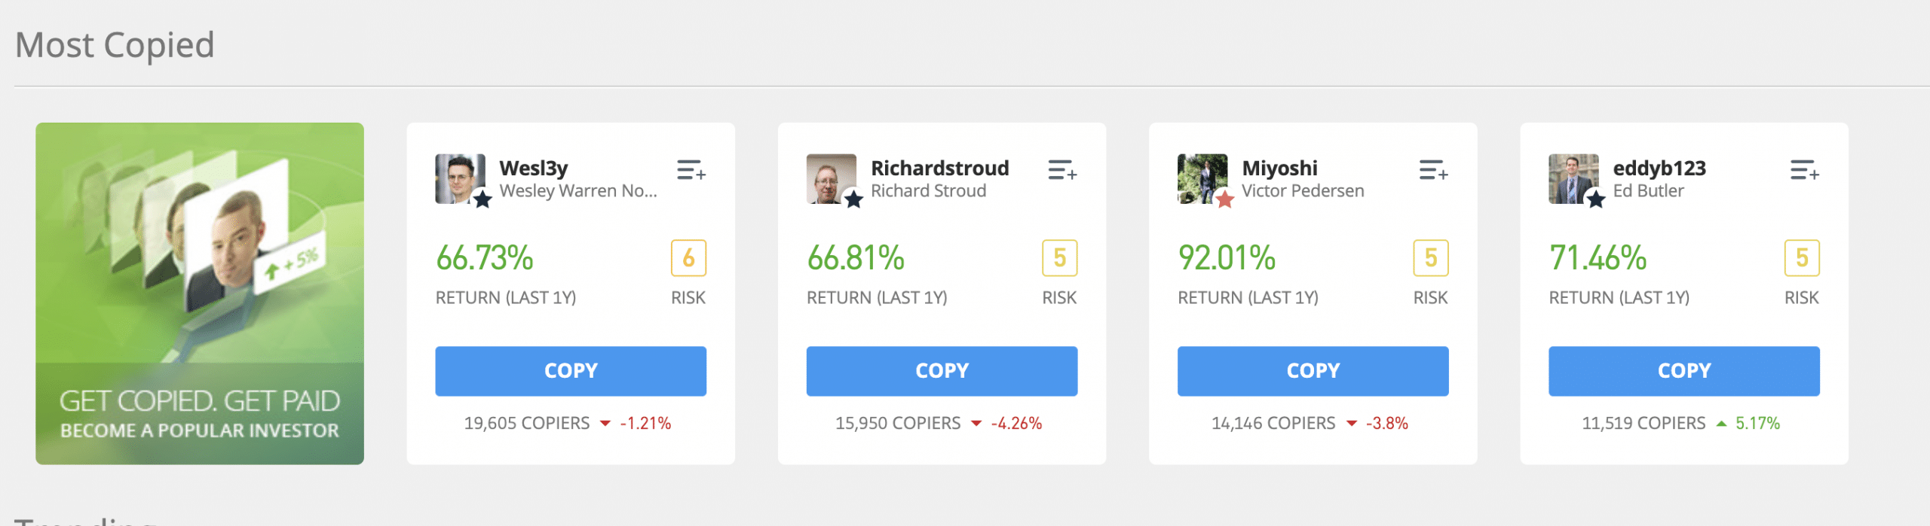1930x526 pixels.
Task: Open Wesl3y's profile picture
Action: coord(459,179)
